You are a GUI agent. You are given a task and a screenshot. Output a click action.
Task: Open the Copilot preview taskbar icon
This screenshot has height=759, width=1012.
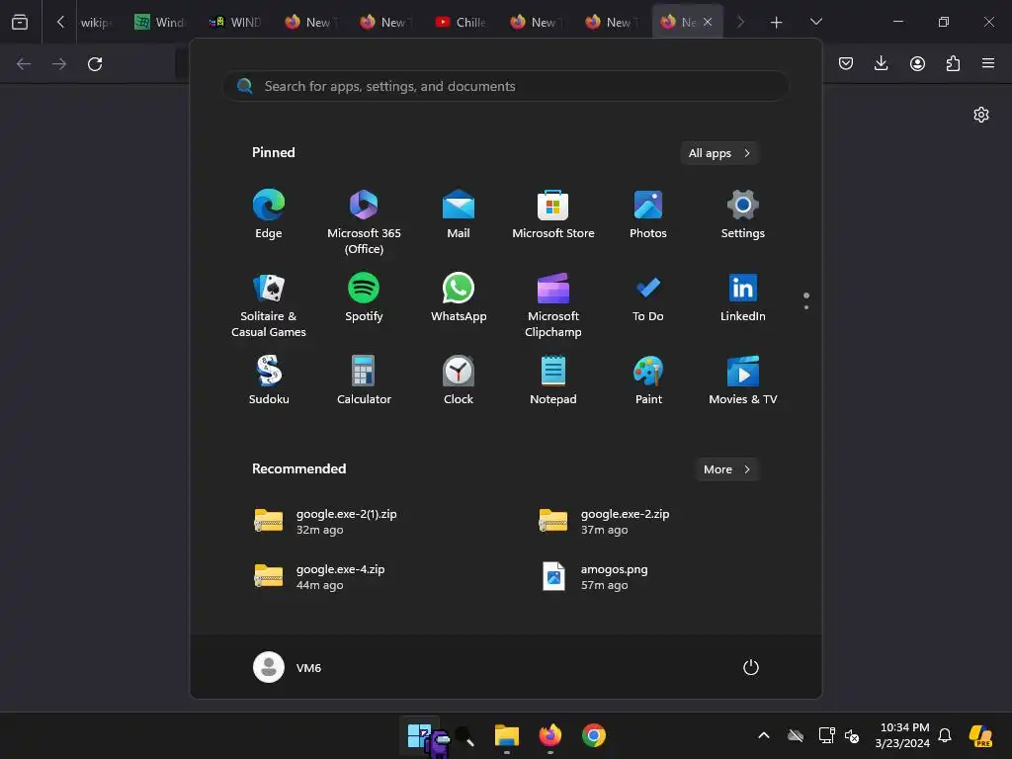click(x=980, y=735)
